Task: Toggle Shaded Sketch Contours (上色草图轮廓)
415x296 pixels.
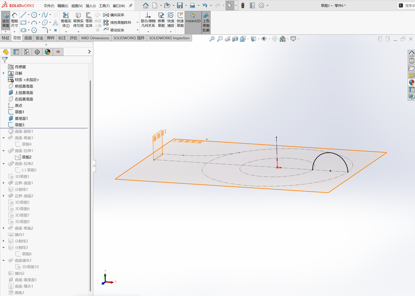Action: (206, 22)
